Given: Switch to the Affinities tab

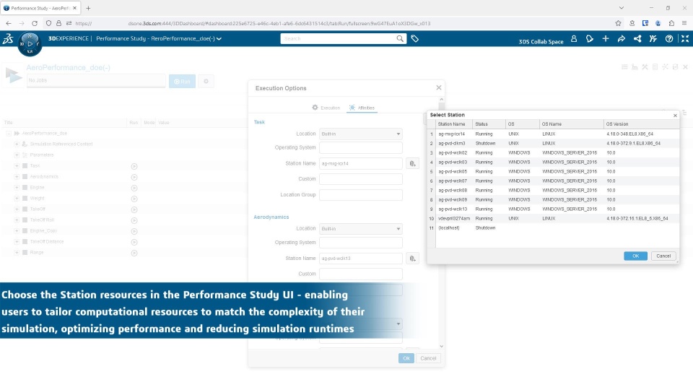Looking at the screenshot, I should coord(362,108).
